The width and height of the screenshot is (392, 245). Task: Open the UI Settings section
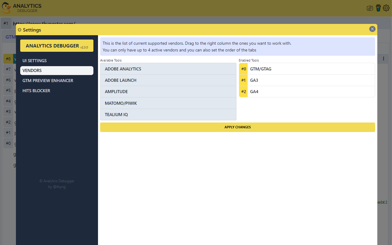pyautogui.click(x=57, y=61)
